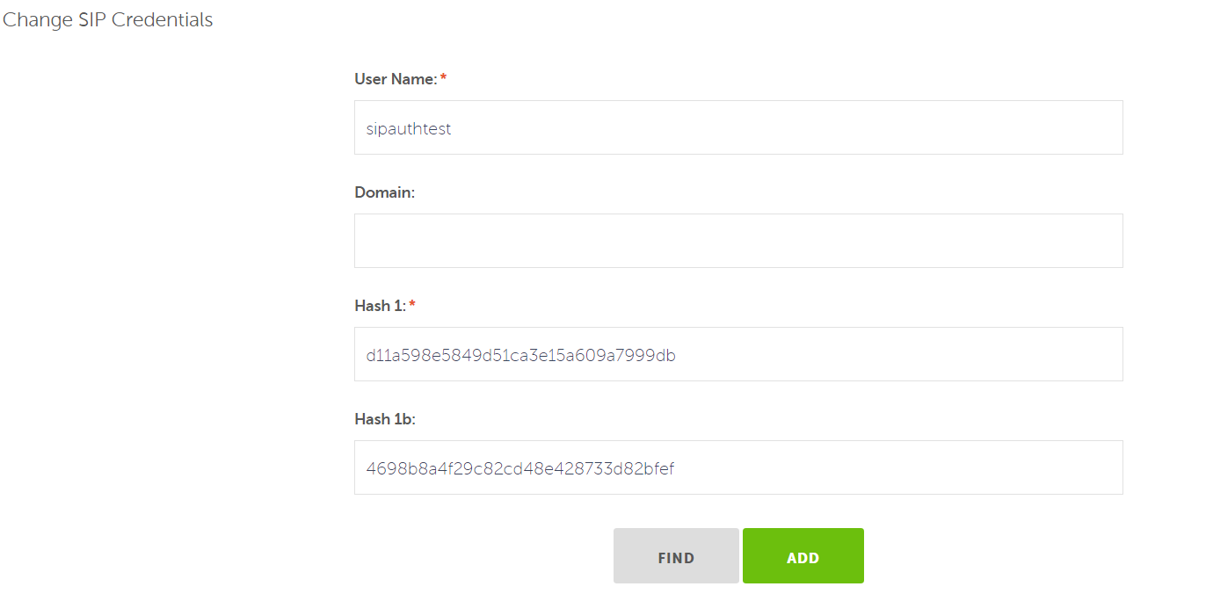Click the red asterisk beside User Name
The height and width of the screenshot is (601, 1206).
[443, 78]
